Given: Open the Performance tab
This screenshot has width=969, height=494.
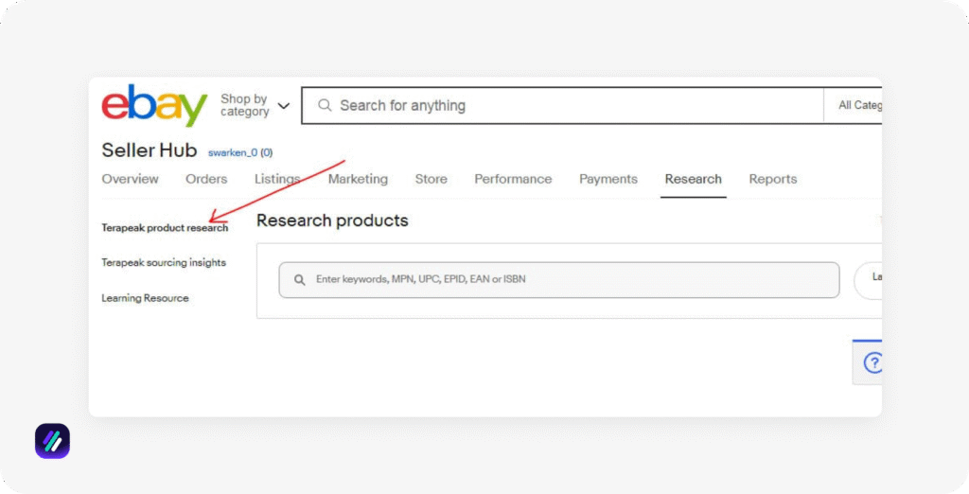Looking at the screenshot, I should [513, 179].
